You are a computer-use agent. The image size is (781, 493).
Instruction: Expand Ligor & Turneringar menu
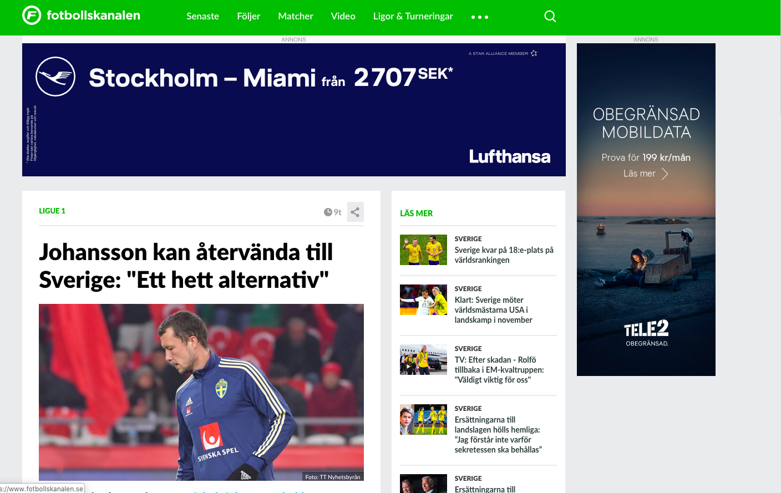click(413, 16)
